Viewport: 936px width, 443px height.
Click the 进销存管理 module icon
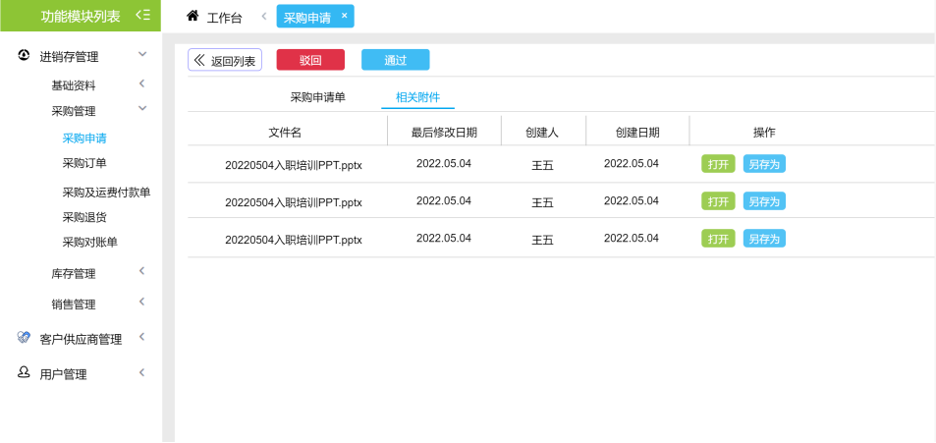[x=25, y=56]
